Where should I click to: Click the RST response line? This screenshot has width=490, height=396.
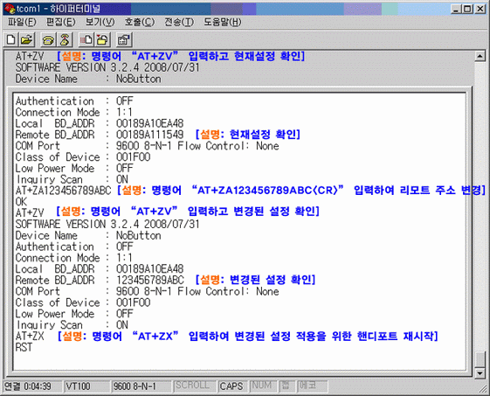24,347
